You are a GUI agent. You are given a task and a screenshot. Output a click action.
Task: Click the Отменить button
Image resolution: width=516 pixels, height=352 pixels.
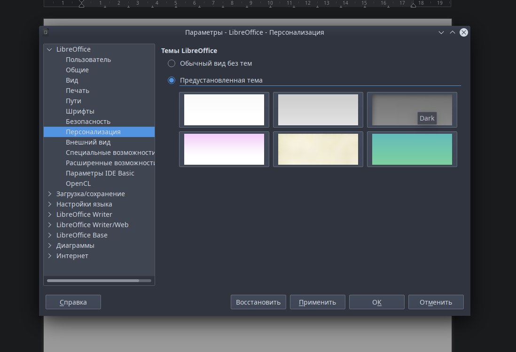pos(436,302)
